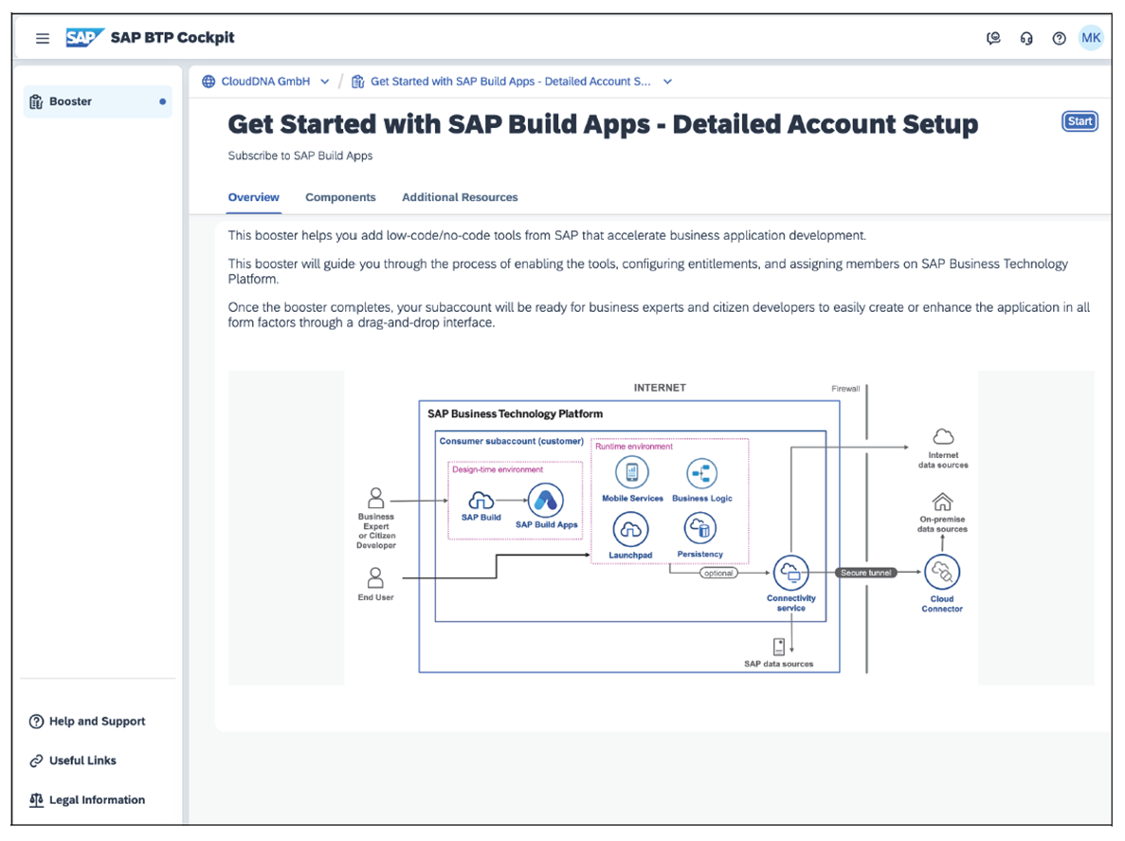Screen dimensions: 1125x841
Task: Open the MK user avatar
Action: tap(1091, 38)
